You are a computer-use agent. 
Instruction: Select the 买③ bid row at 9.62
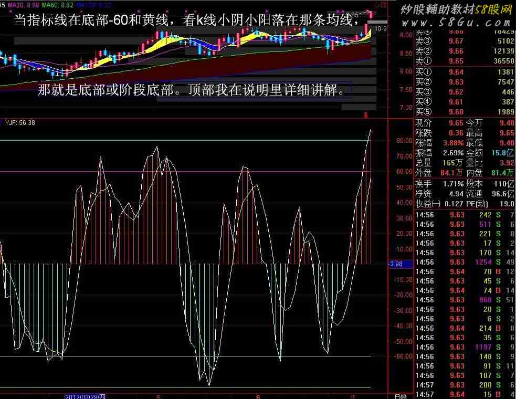pos(465,92)
